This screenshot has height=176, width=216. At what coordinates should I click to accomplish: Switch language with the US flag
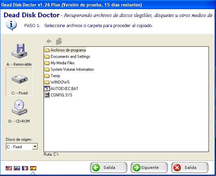pyautogui.click(x=9, y=168)
